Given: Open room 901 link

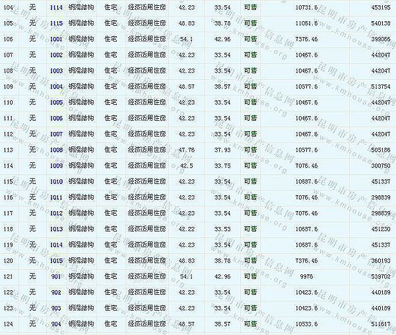Looking at the screenshot, I should [x=56, y=276].
